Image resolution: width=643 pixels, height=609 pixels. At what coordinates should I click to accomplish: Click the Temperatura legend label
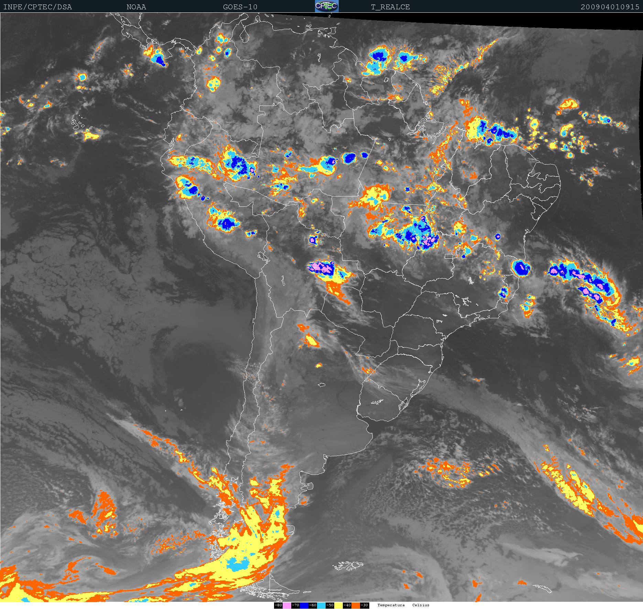point(391,605)
